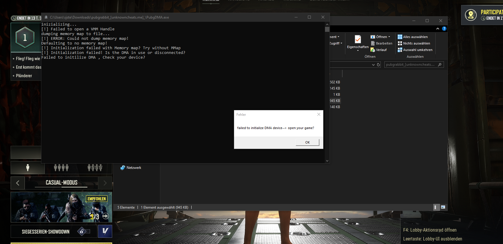Minimize the PubgDMA console window
Image resolution: width=503 pixels, height=244 pixels.
point(296,17)
